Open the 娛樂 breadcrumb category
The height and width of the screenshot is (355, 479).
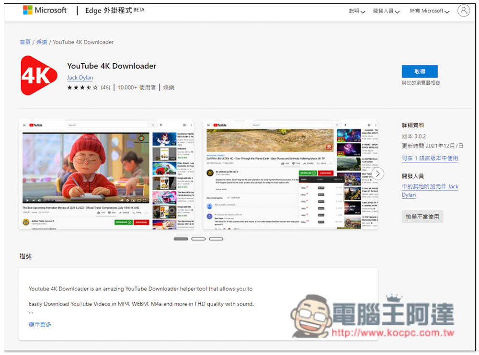point(42,42)
